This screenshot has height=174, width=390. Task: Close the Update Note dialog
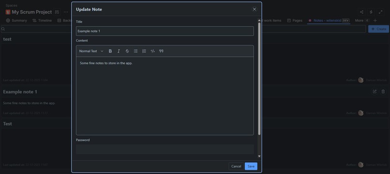[x=254, y=9]
